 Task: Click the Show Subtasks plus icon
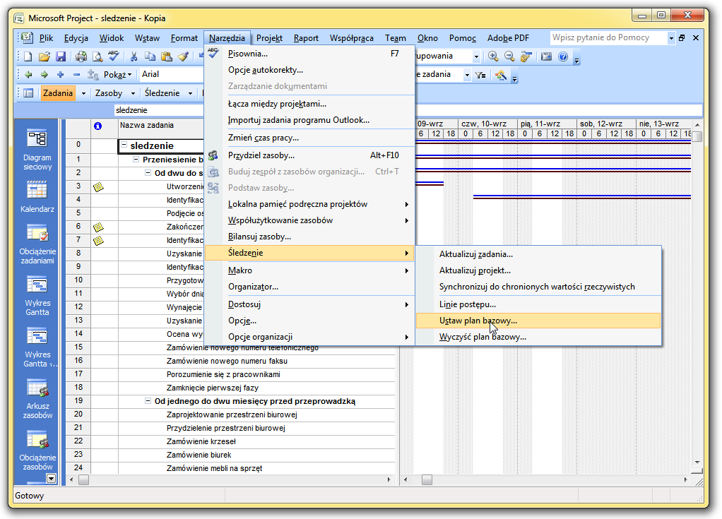tap(60, 75)
